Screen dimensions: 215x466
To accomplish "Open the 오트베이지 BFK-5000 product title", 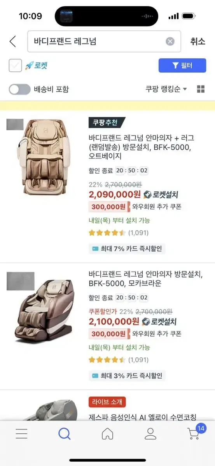I will 142,147.
